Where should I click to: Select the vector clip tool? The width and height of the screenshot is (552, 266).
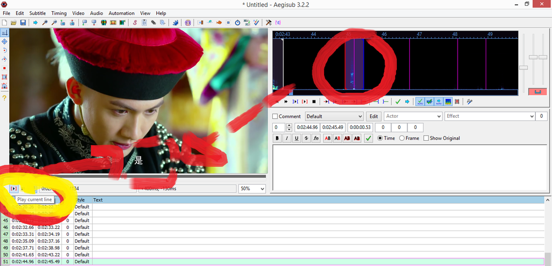(x=4, y=85)
